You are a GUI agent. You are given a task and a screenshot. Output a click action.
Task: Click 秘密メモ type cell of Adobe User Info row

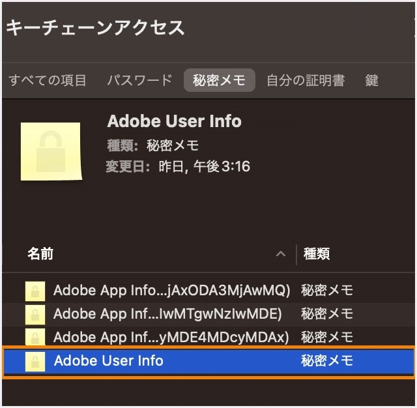(327, 361)
